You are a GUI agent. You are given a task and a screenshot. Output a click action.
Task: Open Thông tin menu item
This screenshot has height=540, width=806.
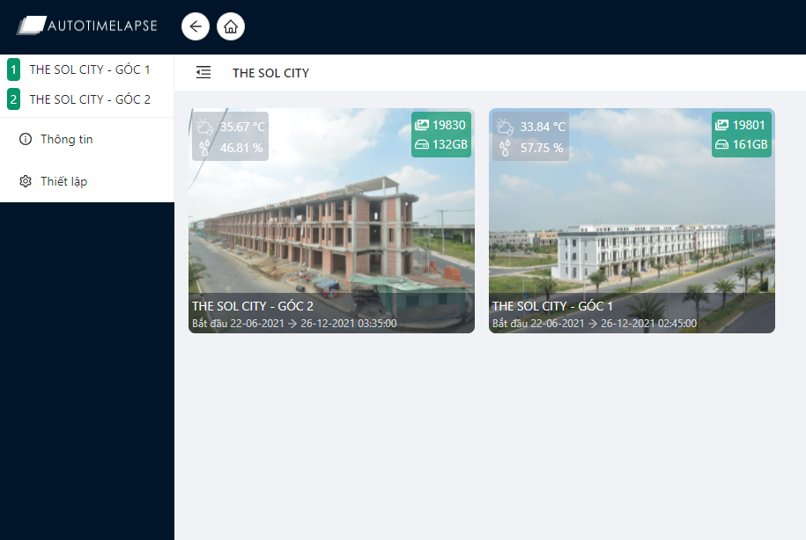pos(87,139)
